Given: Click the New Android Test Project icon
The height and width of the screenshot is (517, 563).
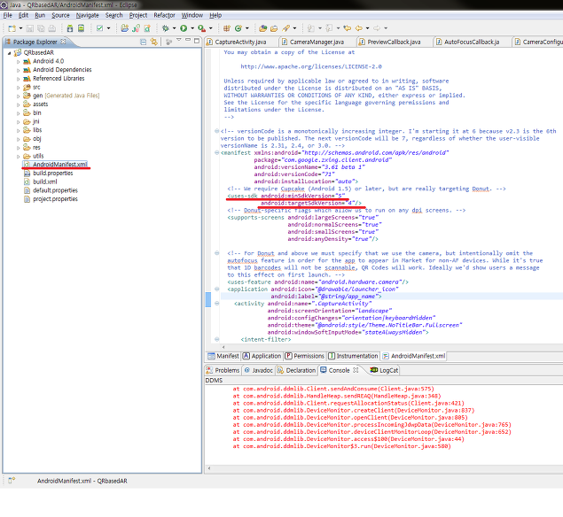Looking at the screenshot, I should coord(136,28).
